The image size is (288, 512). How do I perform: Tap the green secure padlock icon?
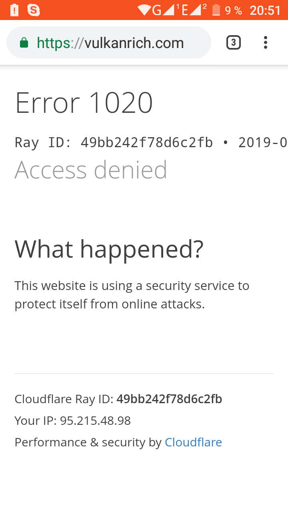point(24,43)
